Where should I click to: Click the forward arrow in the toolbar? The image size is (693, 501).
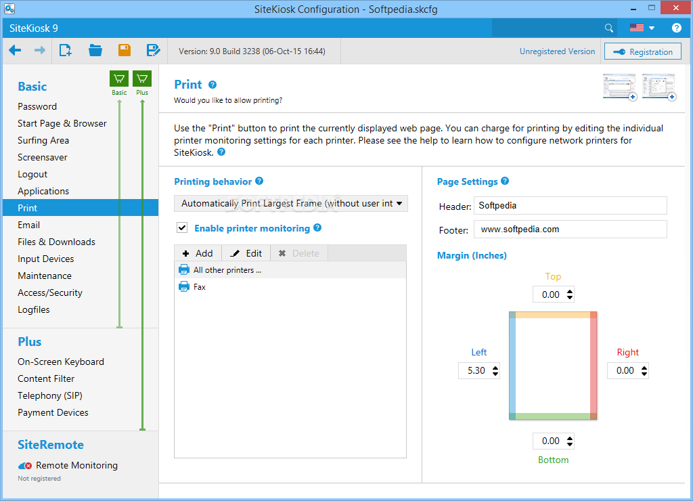tap(40, 50)
